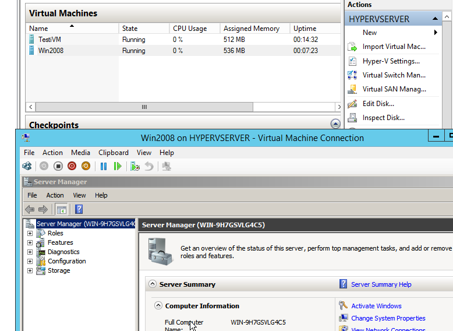Expand the Configuration tree node
This screenshot has width=453, height=331.
point(30,261)
